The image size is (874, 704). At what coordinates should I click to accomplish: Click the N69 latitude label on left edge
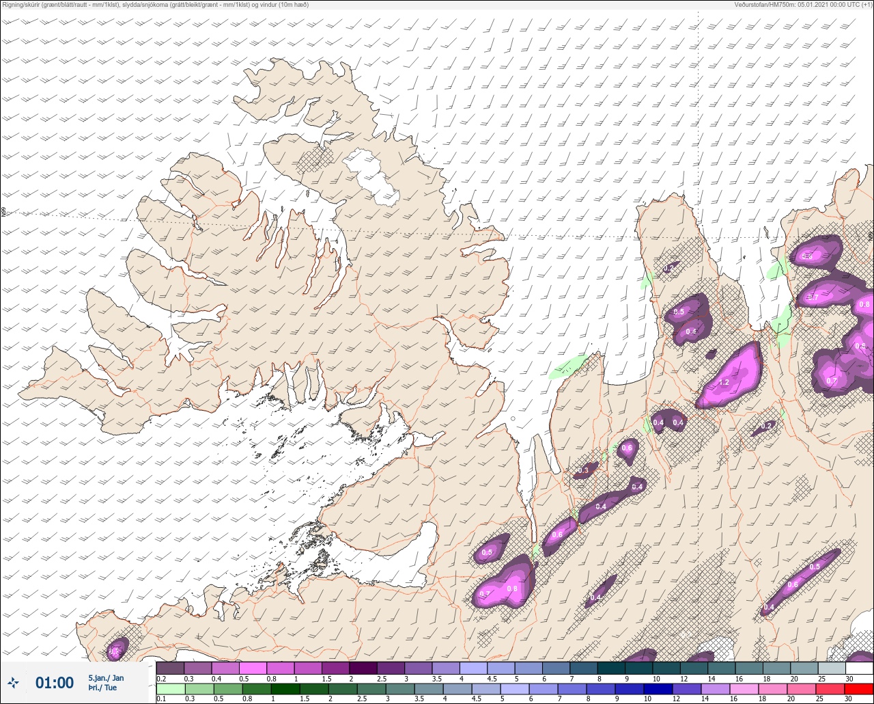3,213
